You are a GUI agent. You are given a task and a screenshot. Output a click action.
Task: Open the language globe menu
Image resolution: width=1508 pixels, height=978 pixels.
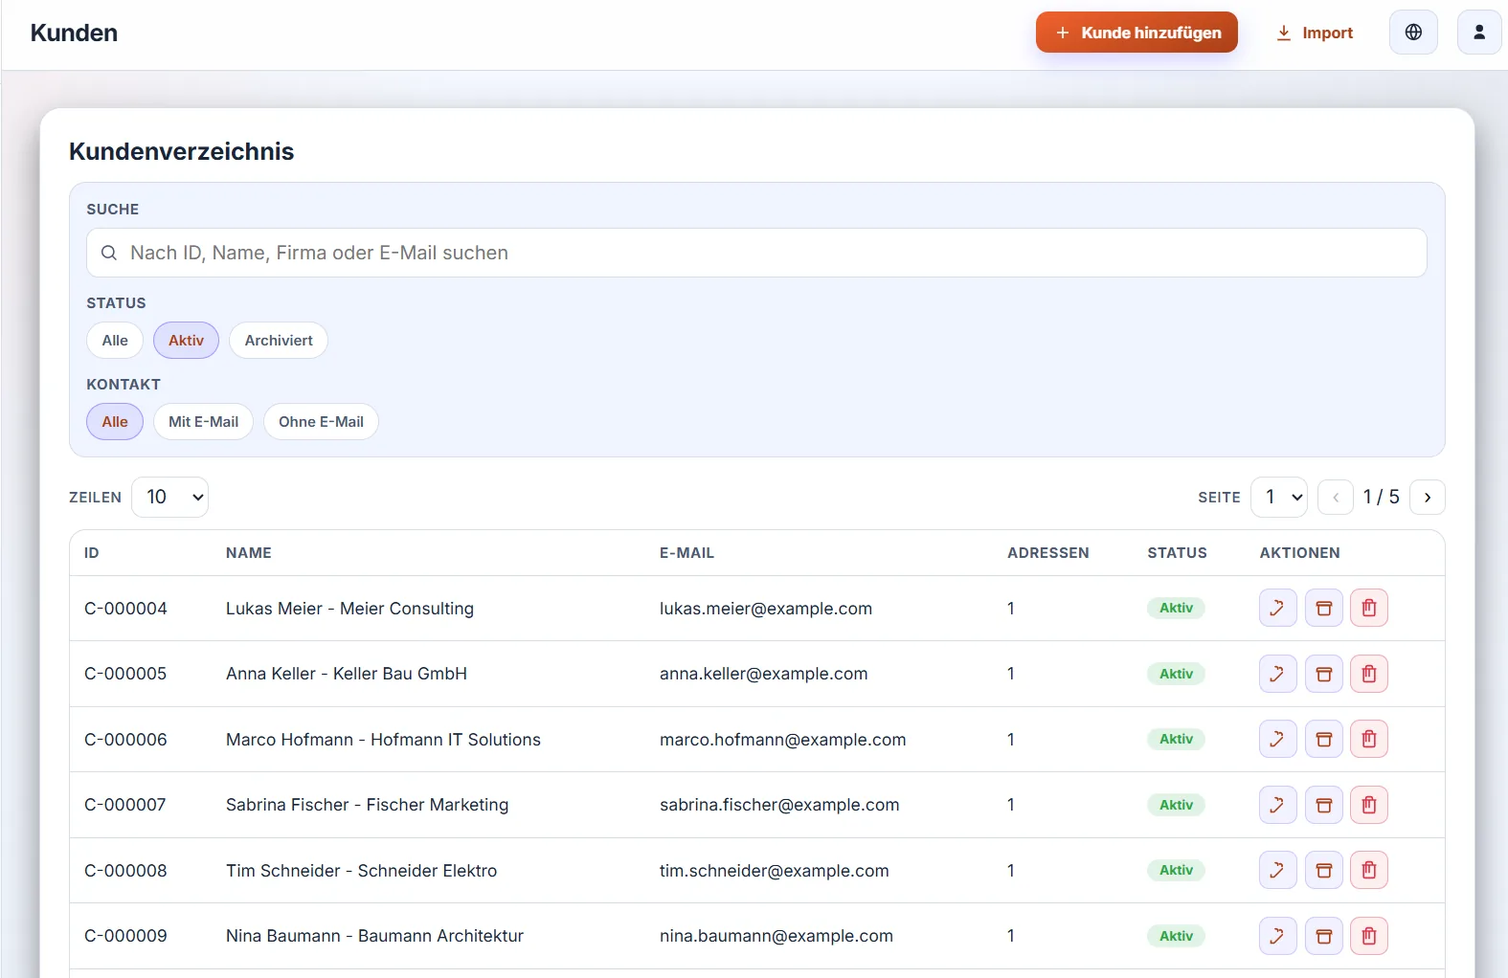click(1413, 33)
